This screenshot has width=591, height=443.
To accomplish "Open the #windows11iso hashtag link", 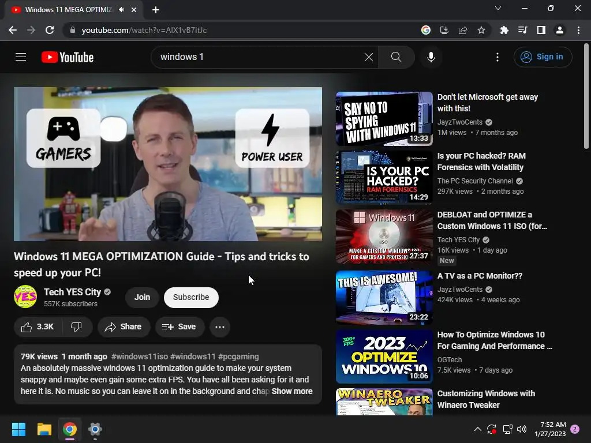I will tap(140, 356).
